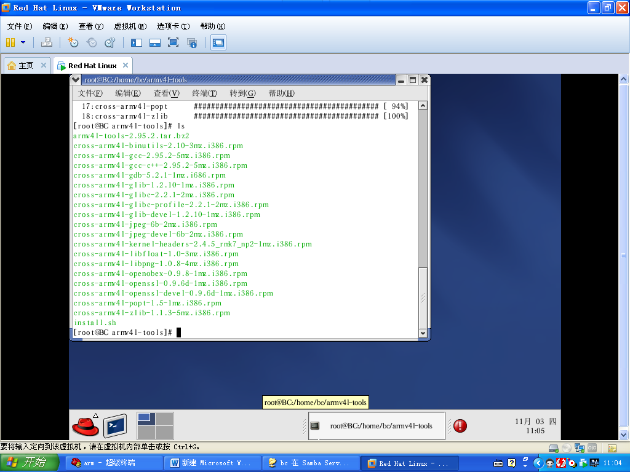The height and width of the screenshot is (472, 630).
Task: Open the power options dropdown arrow
Action: (23, 42)
